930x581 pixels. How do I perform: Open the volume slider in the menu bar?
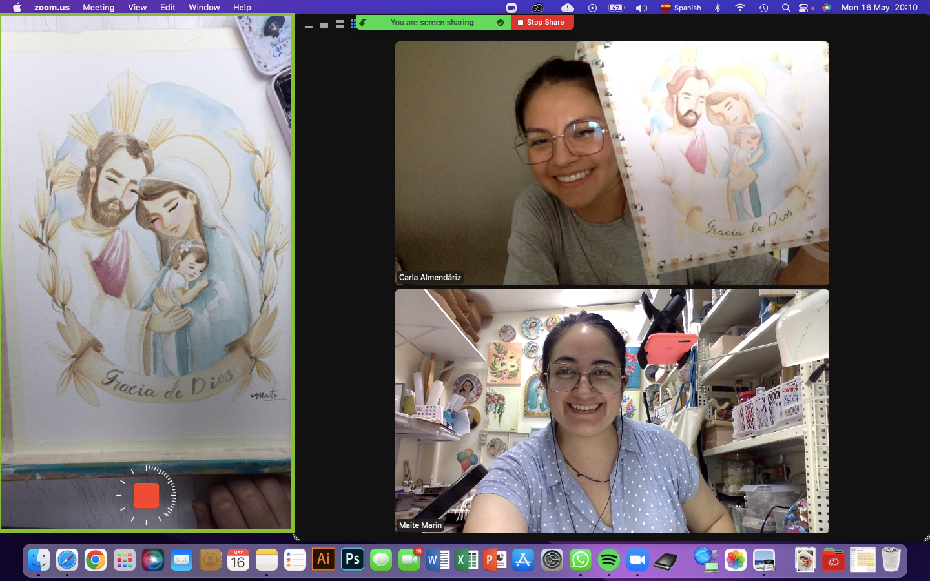(x=641, y=8)
